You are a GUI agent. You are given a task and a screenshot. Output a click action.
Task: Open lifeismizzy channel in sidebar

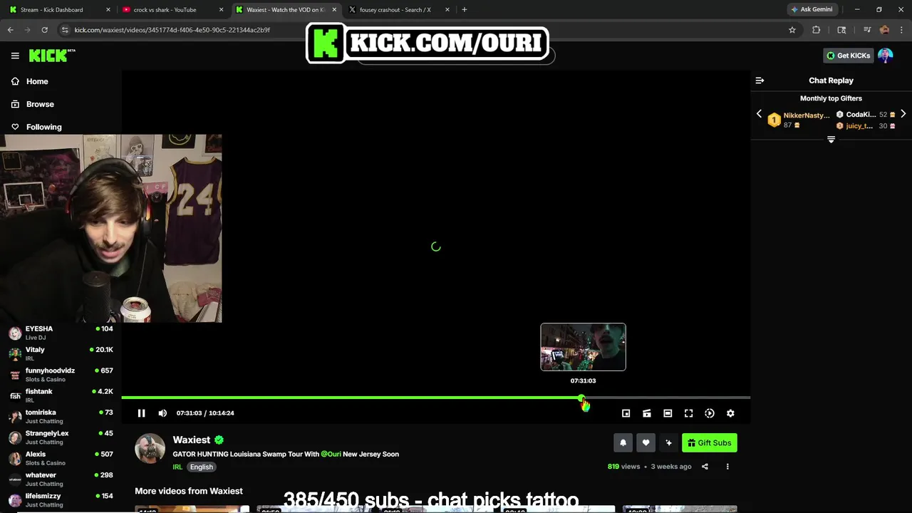[x=61, y=500]
